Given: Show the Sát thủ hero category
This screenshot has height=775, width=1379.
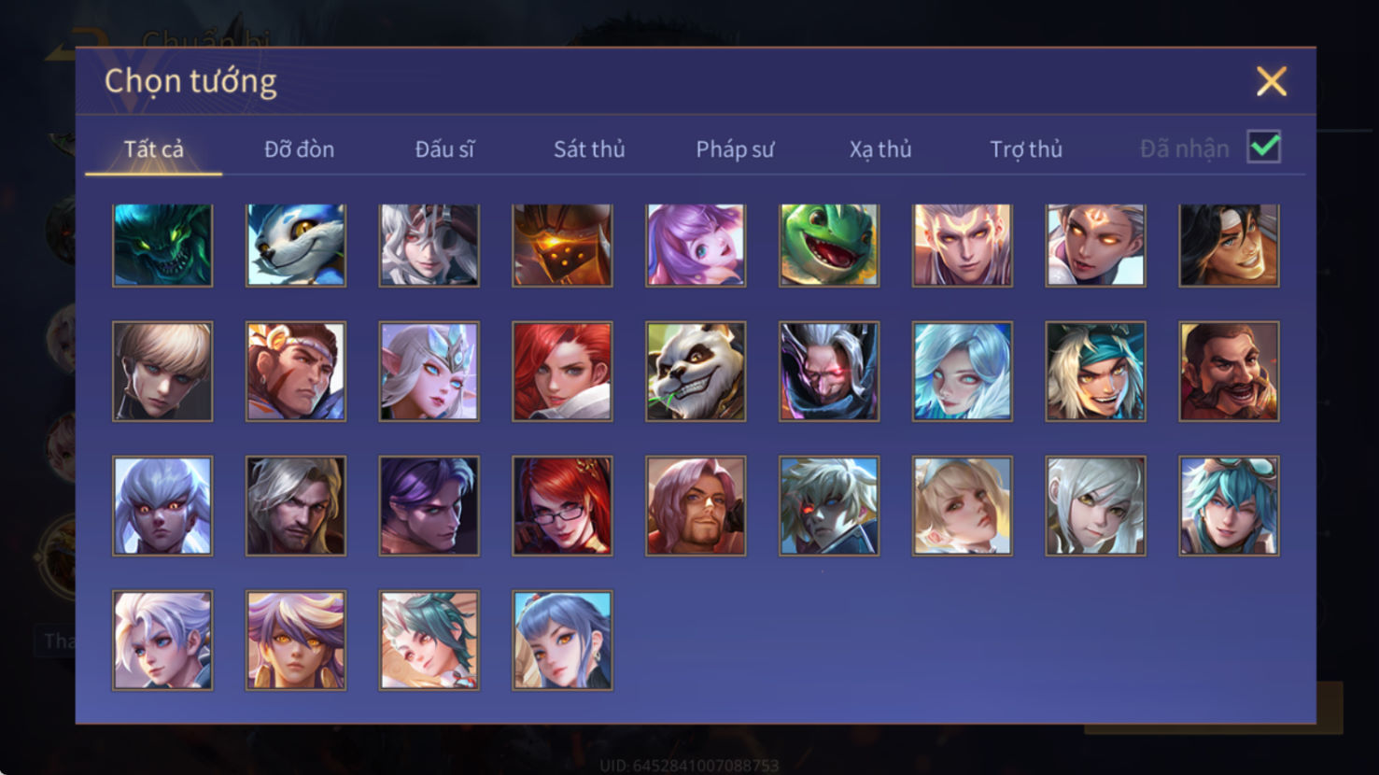Looking at the screenshot, I should click(x=589, y=149).
